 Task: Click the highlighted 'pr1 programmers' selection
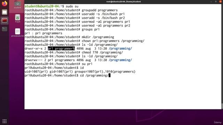(x=61, y=49)
